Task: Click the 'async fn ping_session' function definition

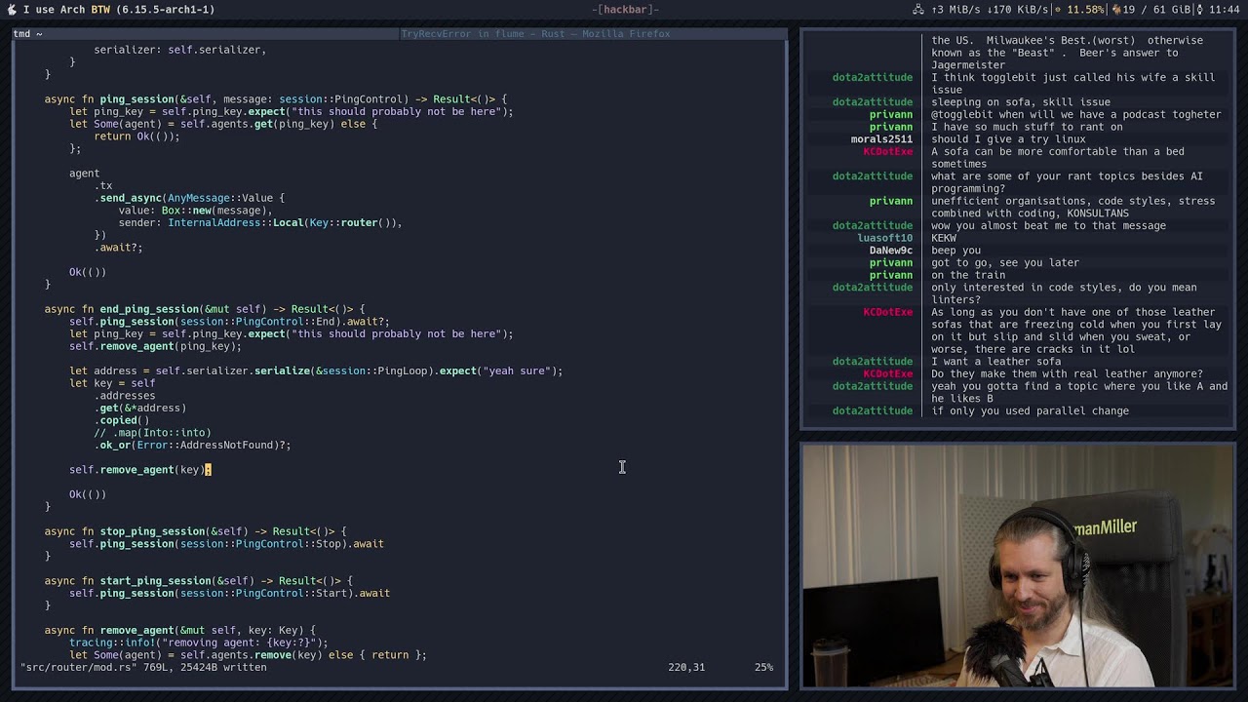Action: (x=276, y=99)
